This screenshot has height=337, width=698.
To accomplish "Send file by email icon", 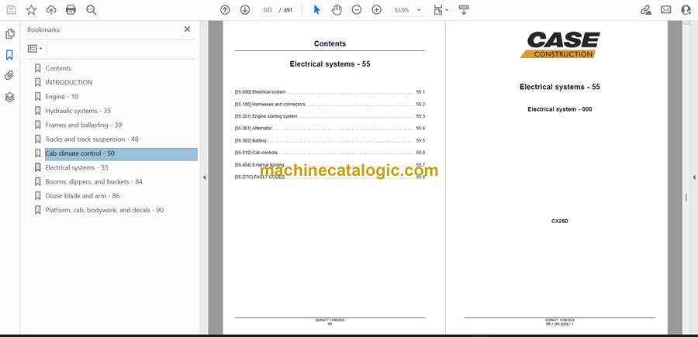I will (x=666, y=10).
